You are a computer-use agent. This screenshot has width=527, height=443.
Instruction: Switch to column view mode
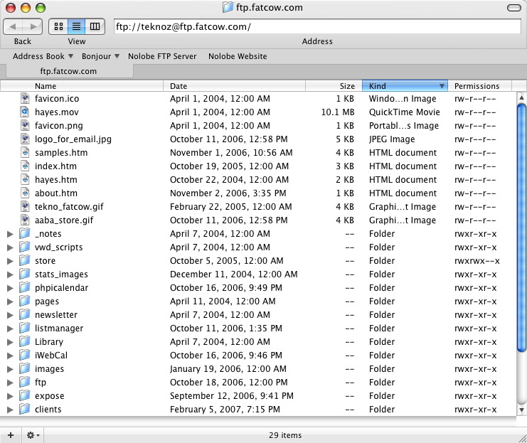95,26
